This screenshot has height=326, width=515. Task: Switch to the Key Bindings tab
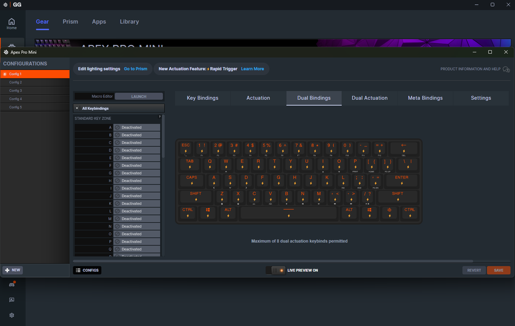(x=203, y=98)
